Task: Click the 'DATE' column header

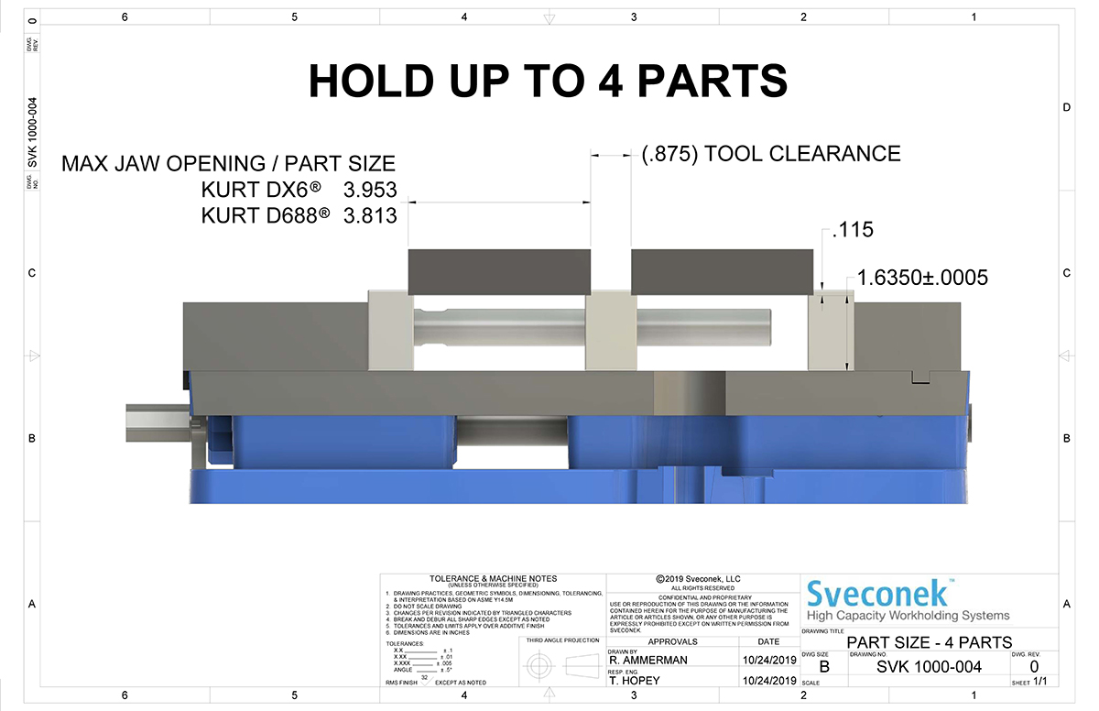Action: pyautogui.click(x=768, y=642)
